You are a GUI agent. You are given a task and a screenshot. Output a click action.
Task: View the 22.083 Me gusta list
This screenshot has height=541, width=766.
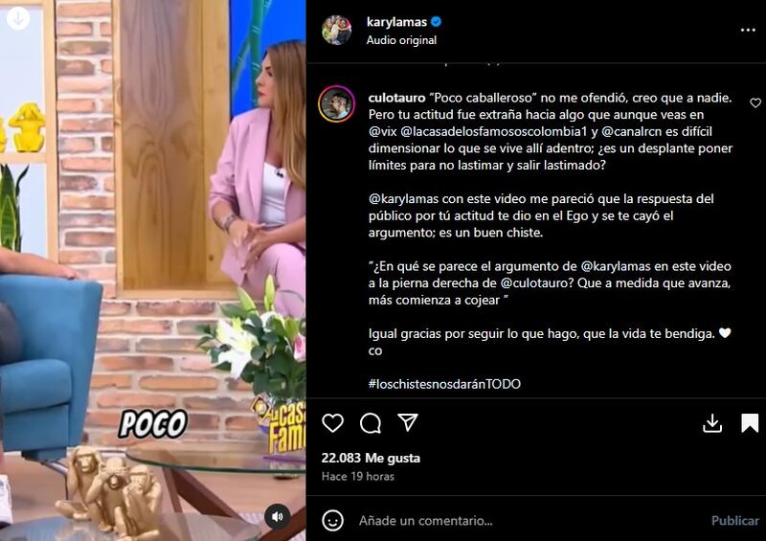click(x=371, y=458)
